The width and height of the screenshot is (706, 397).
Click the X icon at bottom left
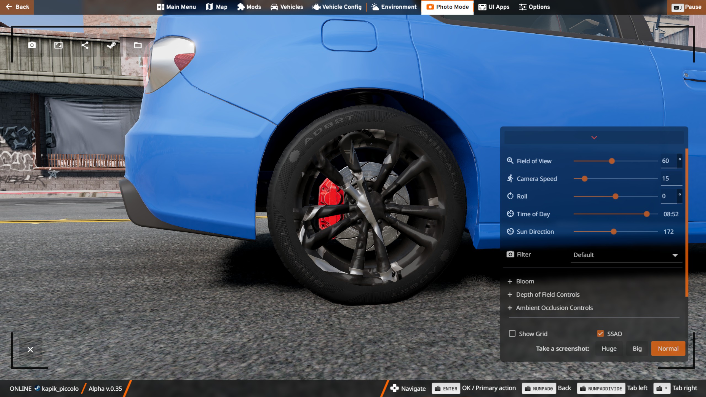pos(30,350)
